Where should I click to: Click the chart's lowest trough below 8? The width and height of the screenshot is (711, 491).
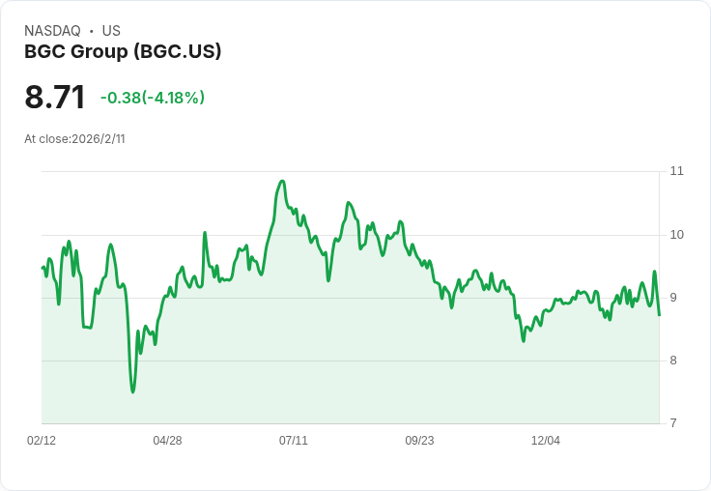tap(133, 391)
